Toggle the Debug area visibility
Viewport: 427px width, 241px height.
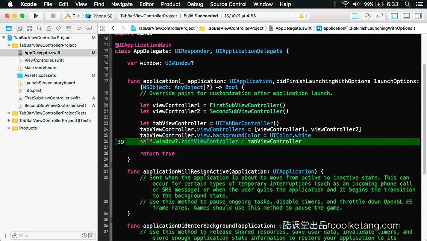pyautogui.click(x=406, y=16)
